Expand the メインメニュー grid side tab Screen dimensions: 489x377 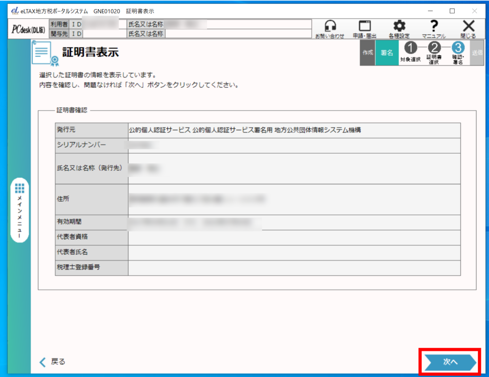tap(20, 210)
